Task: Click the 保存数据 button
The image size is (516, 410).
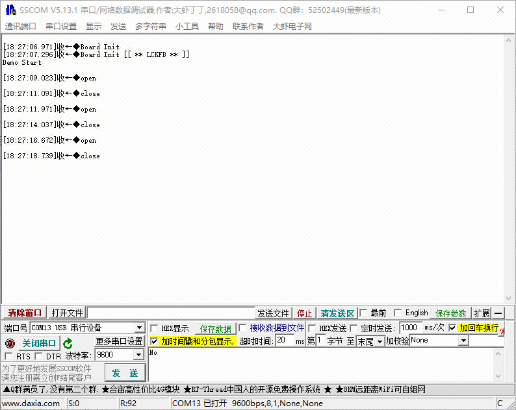Action: coord(216,329)
